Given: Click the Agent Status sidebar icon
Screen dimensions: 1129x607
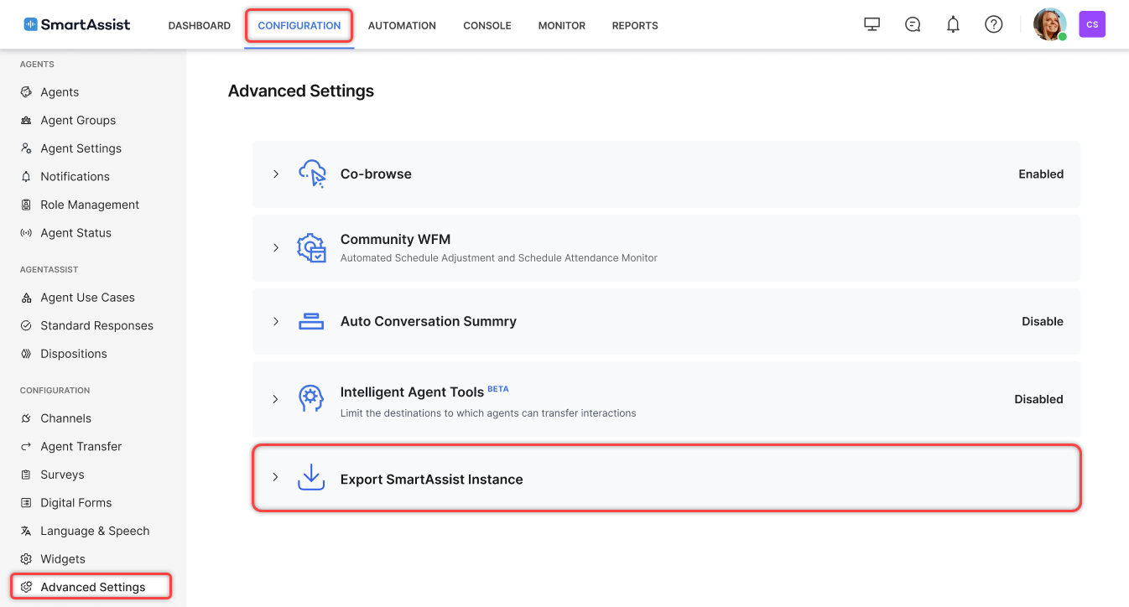Looking at the screenshot, I should coord(26,233).
